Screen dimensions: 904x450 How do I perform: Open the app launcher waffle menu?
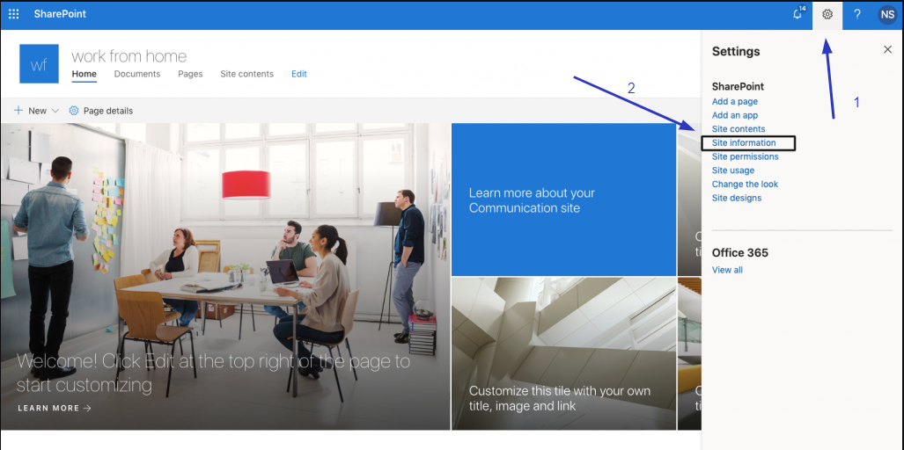coord(14,14)
